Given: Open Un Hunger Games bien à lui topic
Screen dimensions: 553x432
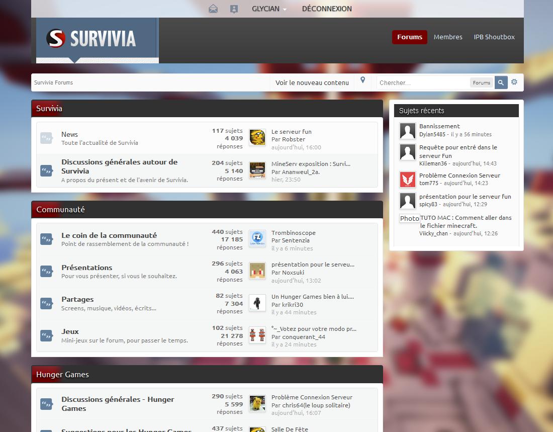Looking at the screenshot, I should point(313,297).
